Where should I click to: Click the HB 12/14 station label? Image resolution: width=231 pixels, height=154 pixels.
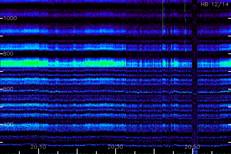pyautogui.click(x=215, y=4)
